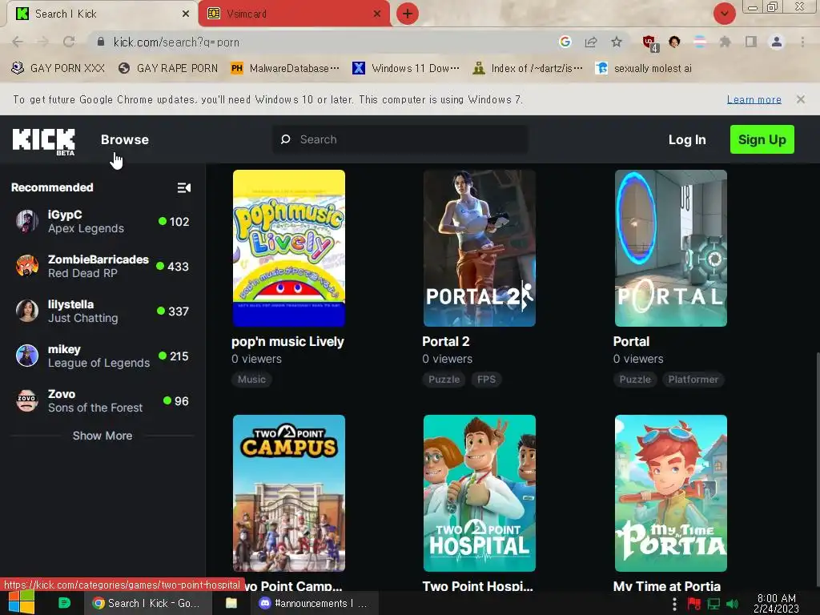Viewport: 820px width, 615px height.
Task: Click the Kick logo in the header
Action: tap(43, 141)
